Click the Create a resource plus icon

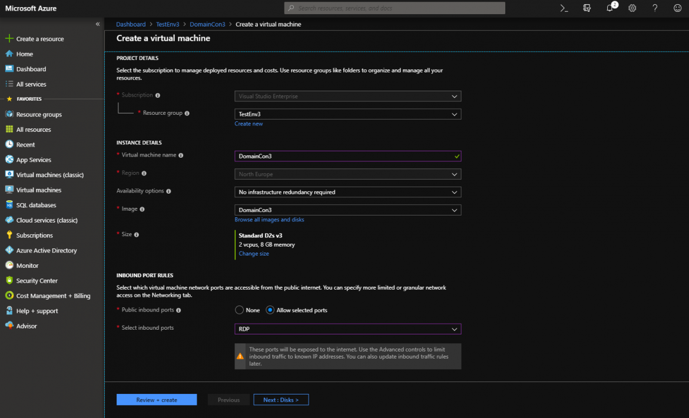9,39
